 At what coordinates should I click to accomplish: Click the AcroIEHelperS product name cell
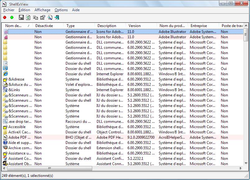pyautogui.click(x=172, y=137)
